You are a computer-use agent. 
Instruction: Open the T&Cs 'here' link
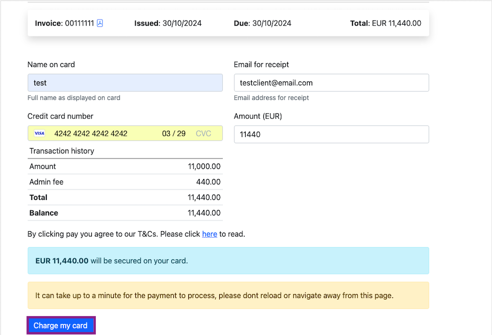[209, 234]
